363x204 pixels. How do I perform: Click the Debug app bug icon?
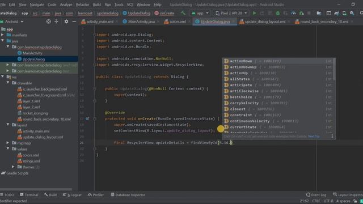click(277, 13)
